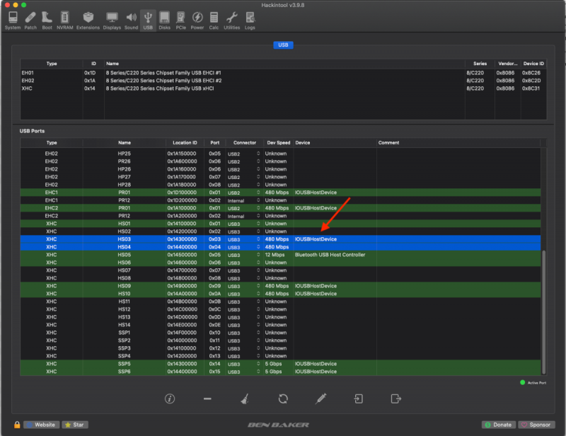Click the circular-arrows refresh icon
The image size is (566, 436).
point(283,398)
